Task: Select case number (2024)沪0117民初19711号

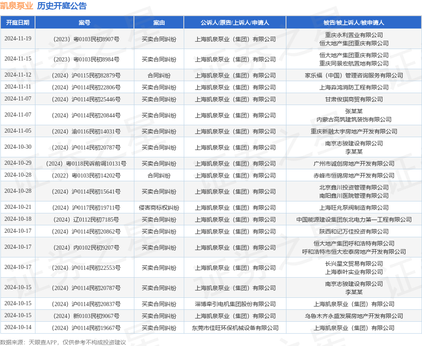Action: coord(86,208)
